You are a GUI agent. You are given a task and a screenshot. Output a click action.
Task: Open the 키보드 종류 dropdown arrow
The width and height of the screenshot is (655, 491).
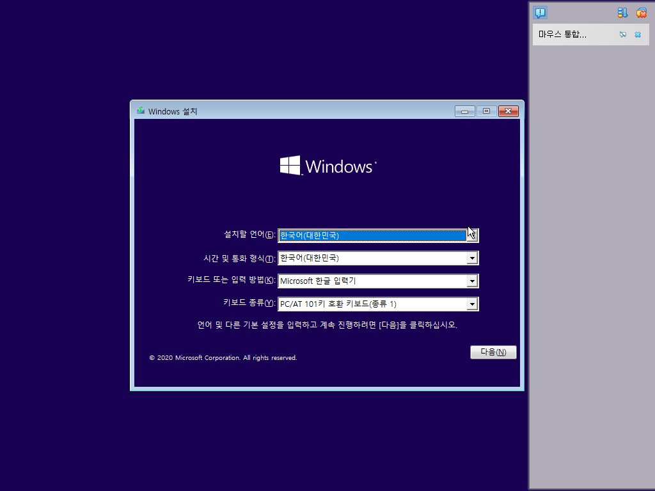(x=472, y=304)
